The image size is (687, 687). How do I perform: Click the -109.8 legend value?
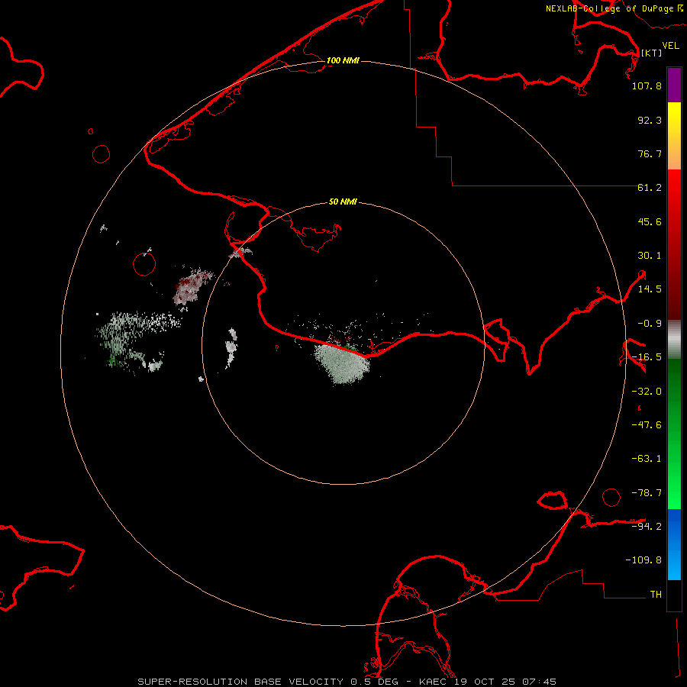(x=643, y=560)
